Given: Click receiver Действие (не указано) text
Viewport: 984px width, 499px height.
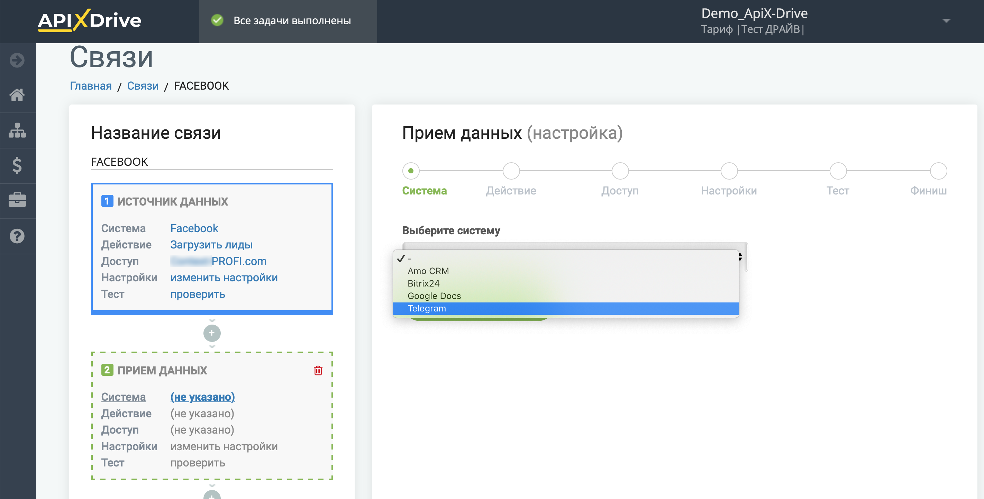Looking at the screenshot, I should point(202,414).
